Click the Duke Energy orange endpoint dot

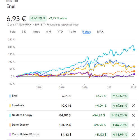(x=134, y=71)
